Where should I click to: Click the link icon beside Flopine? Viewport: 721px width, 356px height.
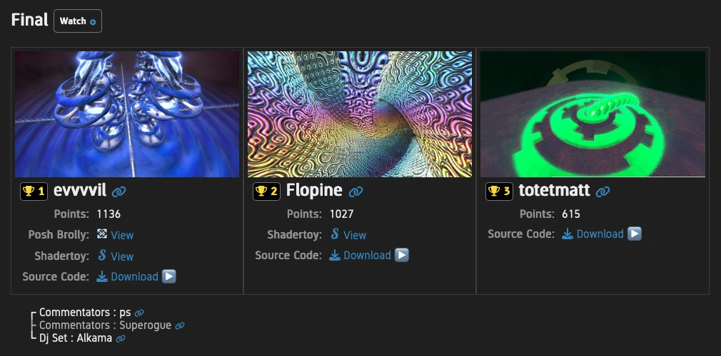coord(356,192)
